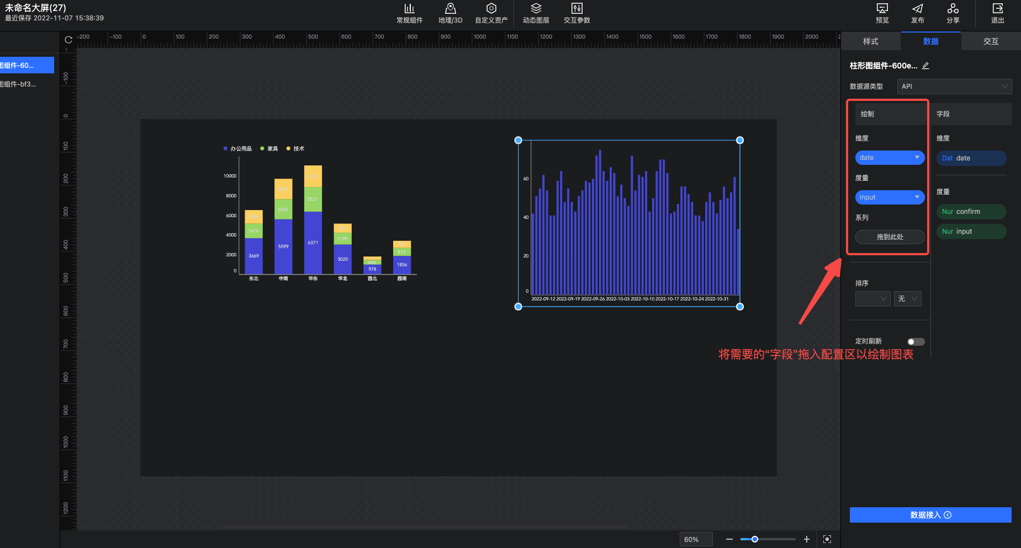Switch to the 交互 tab

[x=991, y=41]
